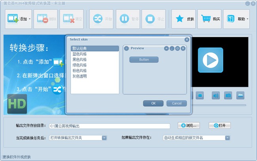
Task: Click the Preview close icon
Action: [x=183, y=49]
